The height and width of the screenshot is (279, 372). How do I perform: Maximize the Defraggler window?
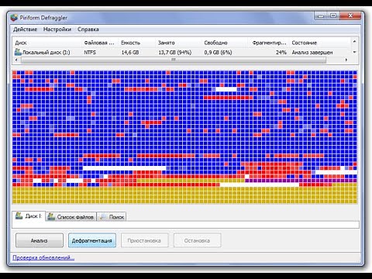pyautogui.click(x=333, y=15)
